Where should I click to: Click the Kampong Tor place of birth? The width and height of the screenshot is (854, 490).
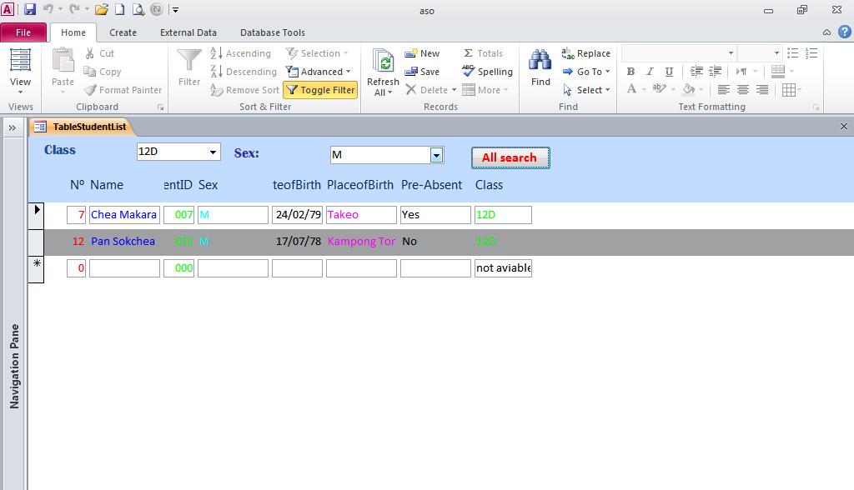361,241
